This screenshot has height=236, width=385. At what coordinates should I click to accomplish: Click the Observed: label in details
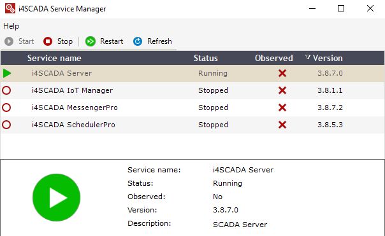click(147, 197)
